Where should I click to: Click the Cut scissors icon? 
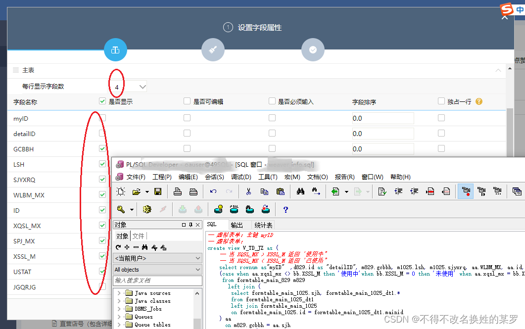click(x=248, y=191)
